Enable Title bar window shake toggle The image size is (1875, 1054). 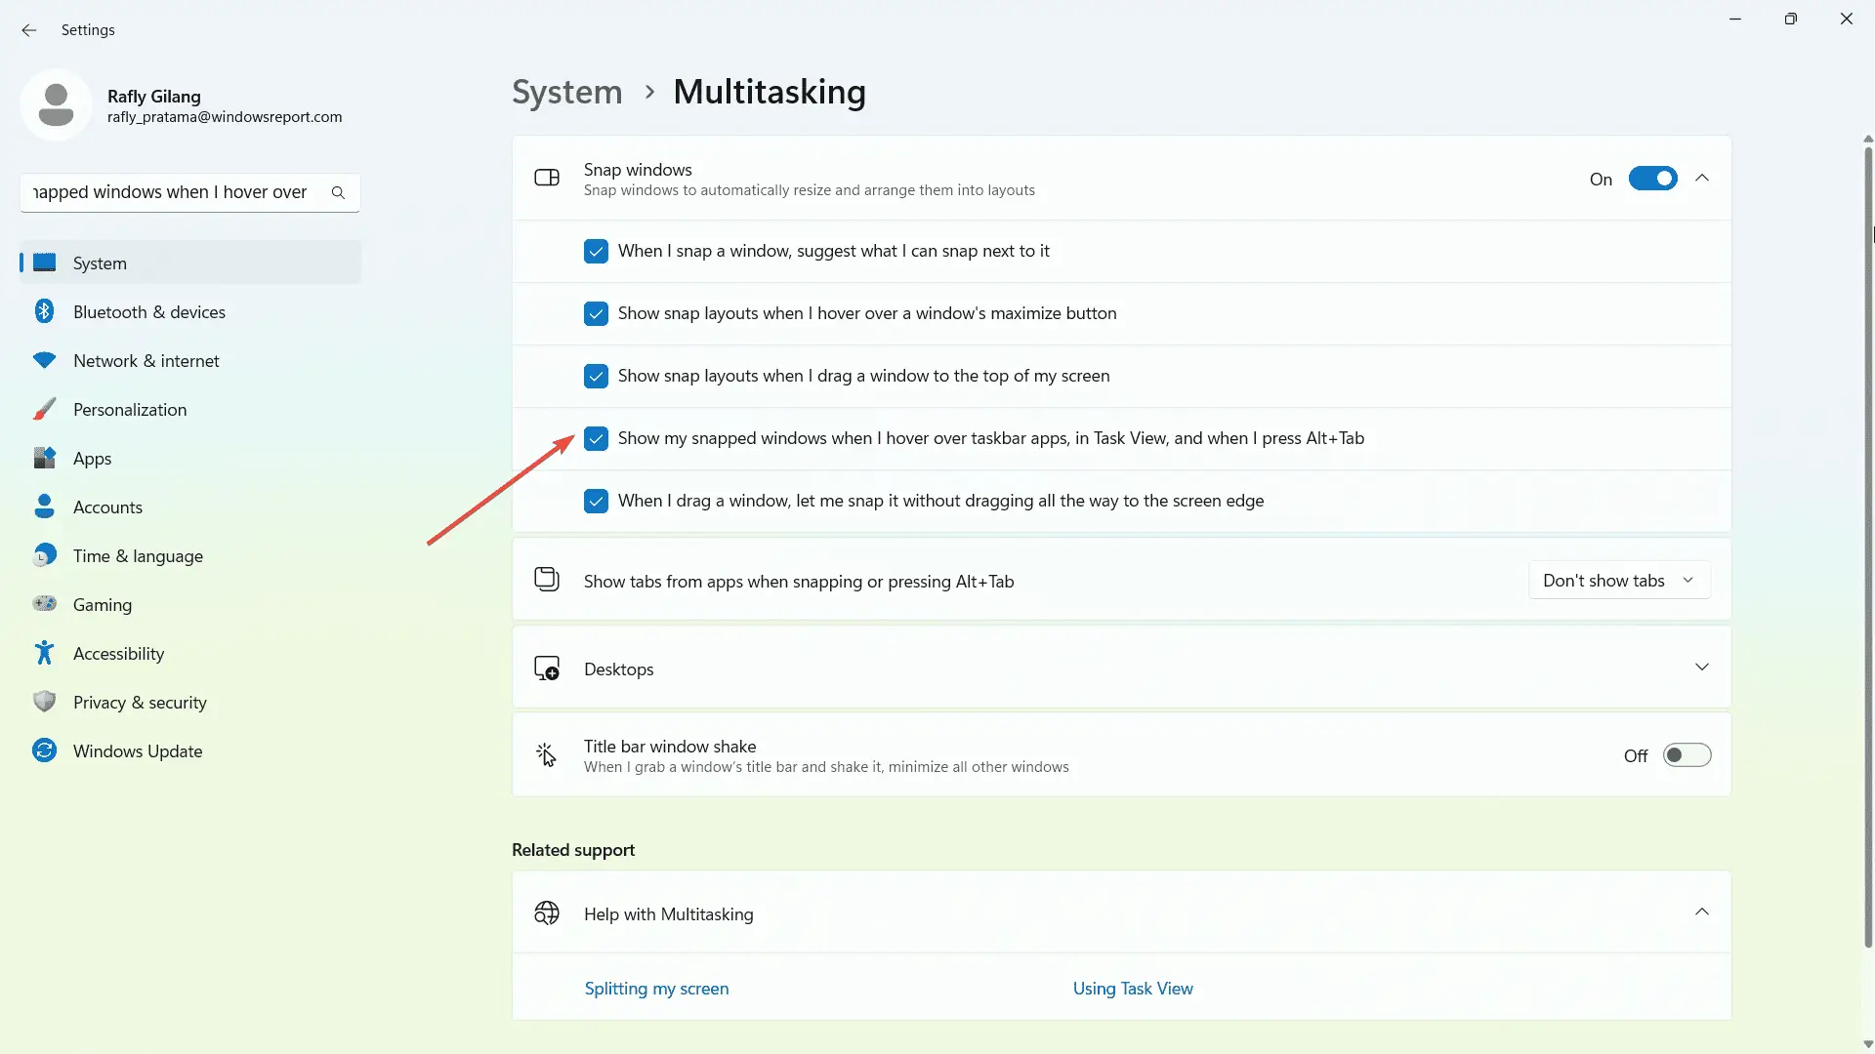click(x=1687, y=755)
